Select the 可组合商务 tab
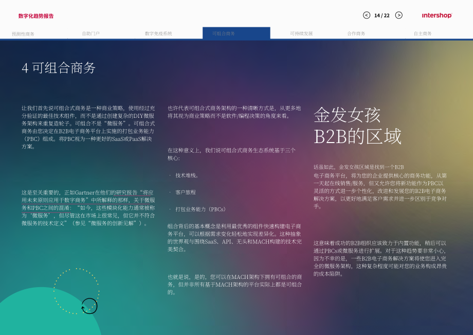This screenshot has width=473, height=335. coord(236,33)
